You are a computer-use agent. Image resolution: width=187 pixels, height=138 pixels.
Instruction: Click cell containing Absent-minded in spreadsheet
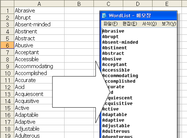click(39, 24)
